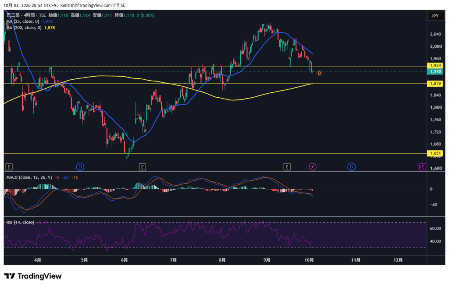Click the MACD -20 legend value
Viewport: 449px width, 287px height.
point(65,177)
